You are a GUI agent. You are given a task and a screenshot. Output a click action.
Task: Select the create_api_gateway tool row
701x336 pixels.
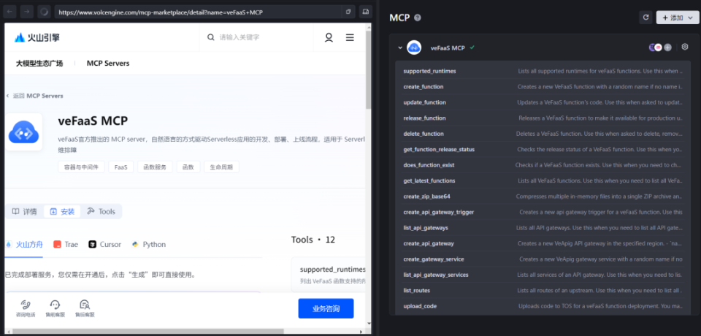click(x=543, y=243)
